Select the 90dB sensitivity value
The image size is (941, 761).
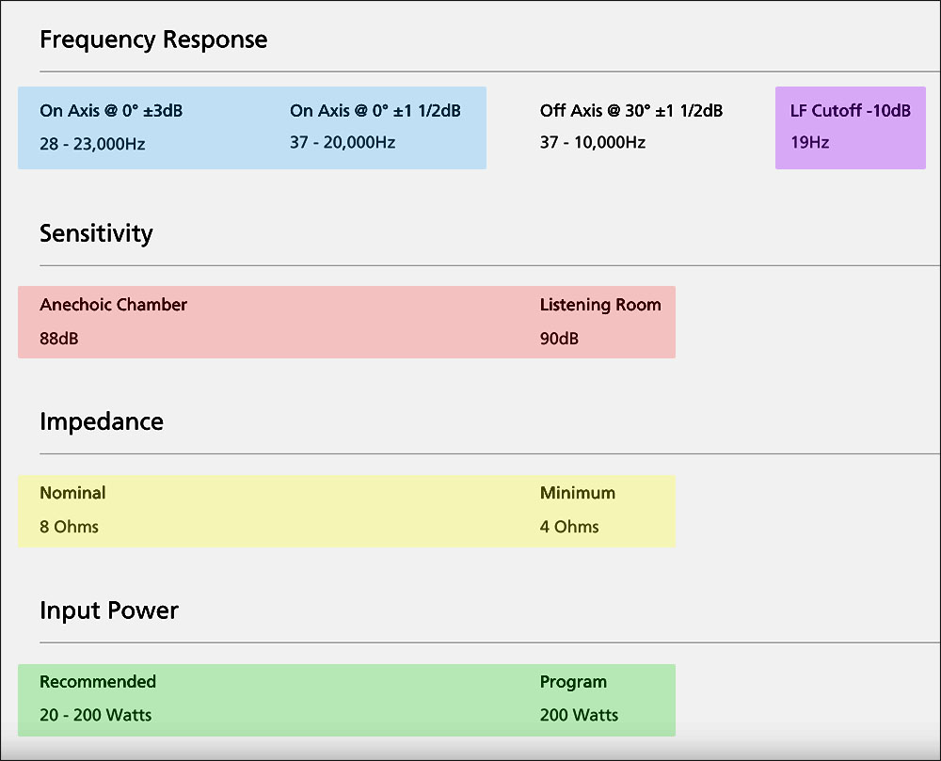pos(559,339)
